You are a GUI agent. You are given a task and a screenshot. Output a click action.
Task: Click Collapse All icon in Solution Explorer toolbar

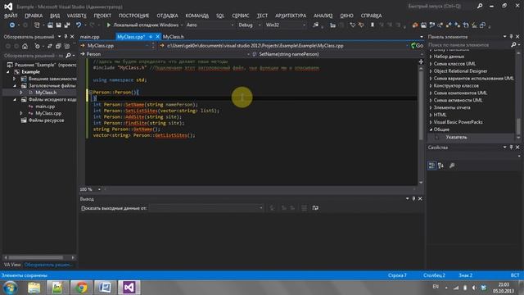(x=58, y=46)
